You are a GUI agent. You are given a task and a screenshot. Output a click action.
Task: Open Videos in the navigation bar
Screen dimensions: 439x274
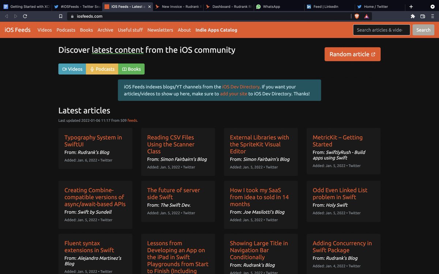[45, 30]
